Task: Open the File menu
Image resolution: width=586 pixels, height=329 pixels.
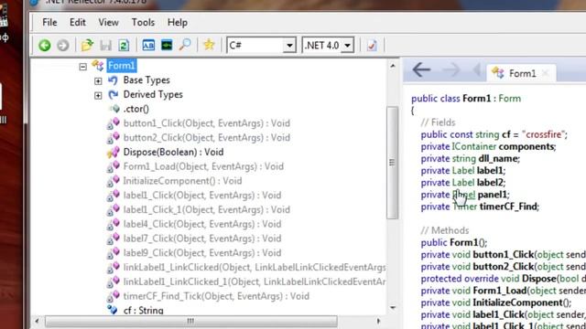Action: coord(49,22)
